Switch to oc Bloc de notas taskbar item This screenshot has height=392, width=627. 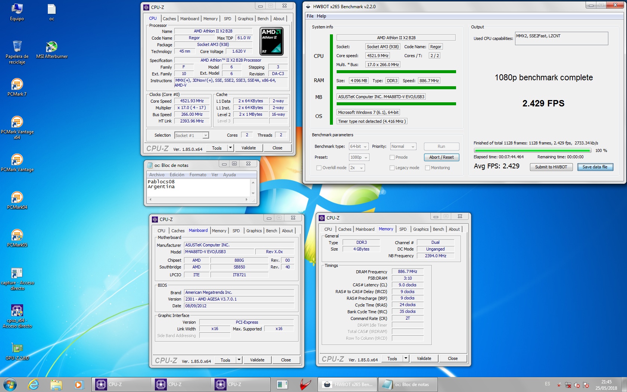click(x=408, y=385)
